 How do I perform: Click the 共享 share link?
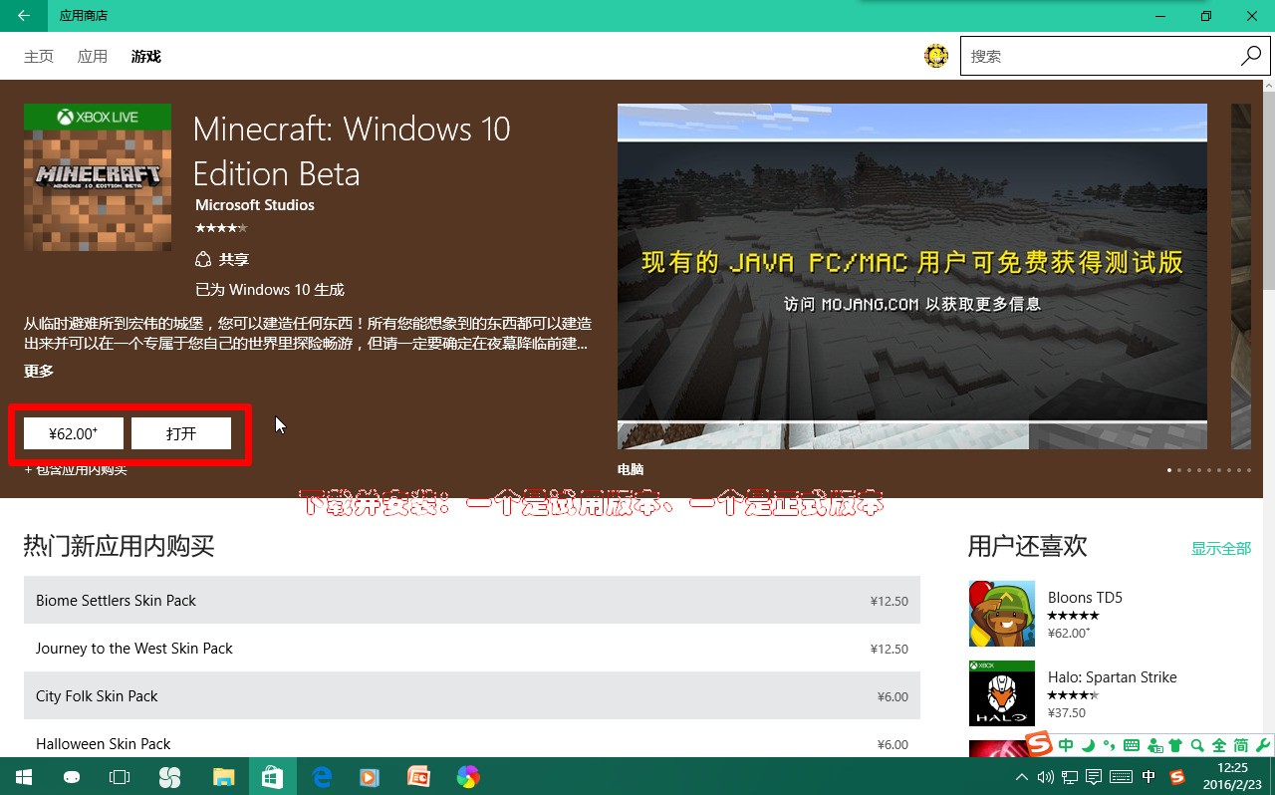[x=234, y=259]
